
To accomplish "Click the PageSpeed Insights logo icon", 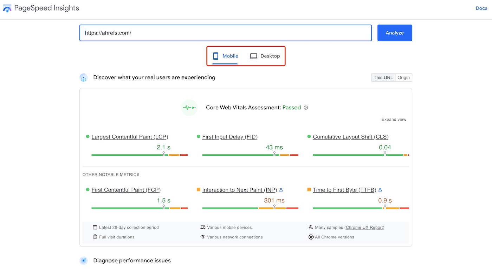I will point(7,8).
